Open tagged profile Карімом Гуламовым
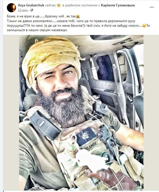Viewport: 159px width, 192px height. coord(118,5)
